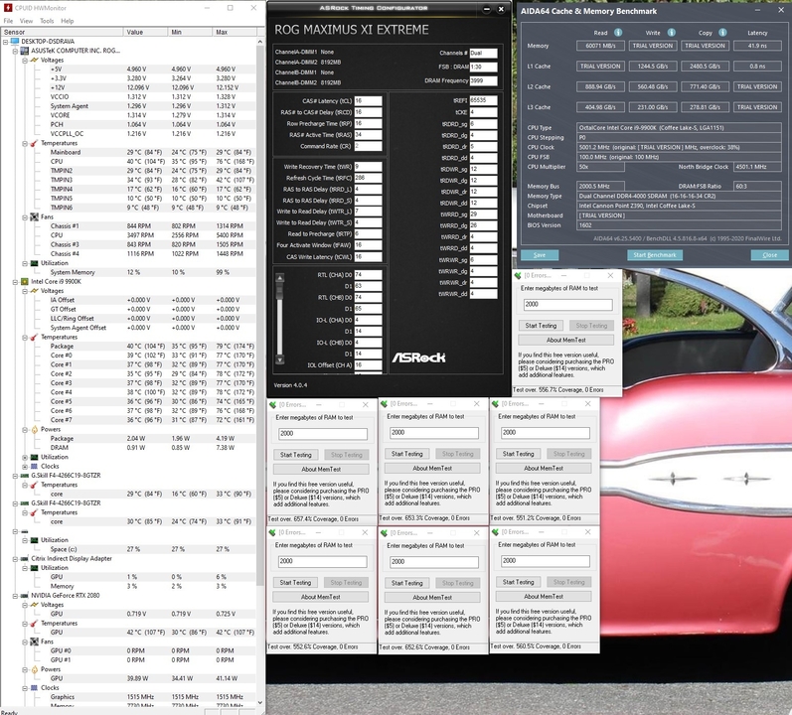
Task: Click title icon of MemTest window with 556.7% coverage
Action: pyautogui.click(x=518, y=275)
